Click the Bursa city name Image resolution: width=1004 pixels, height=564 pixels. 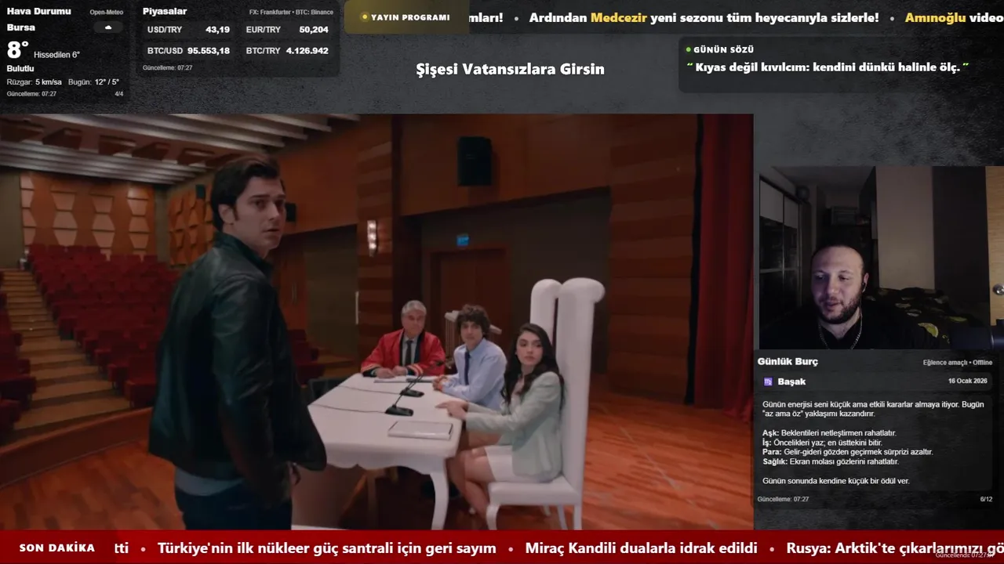point(21,27)
